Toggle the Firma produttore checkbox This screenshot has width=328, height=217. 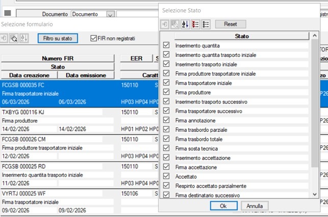(x=166, y=92)
